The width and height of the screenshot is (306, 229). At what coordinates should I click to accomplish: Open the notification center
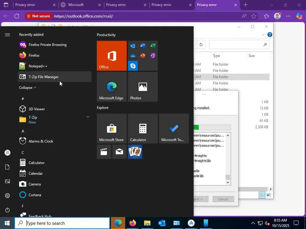[x=296, y=223]
